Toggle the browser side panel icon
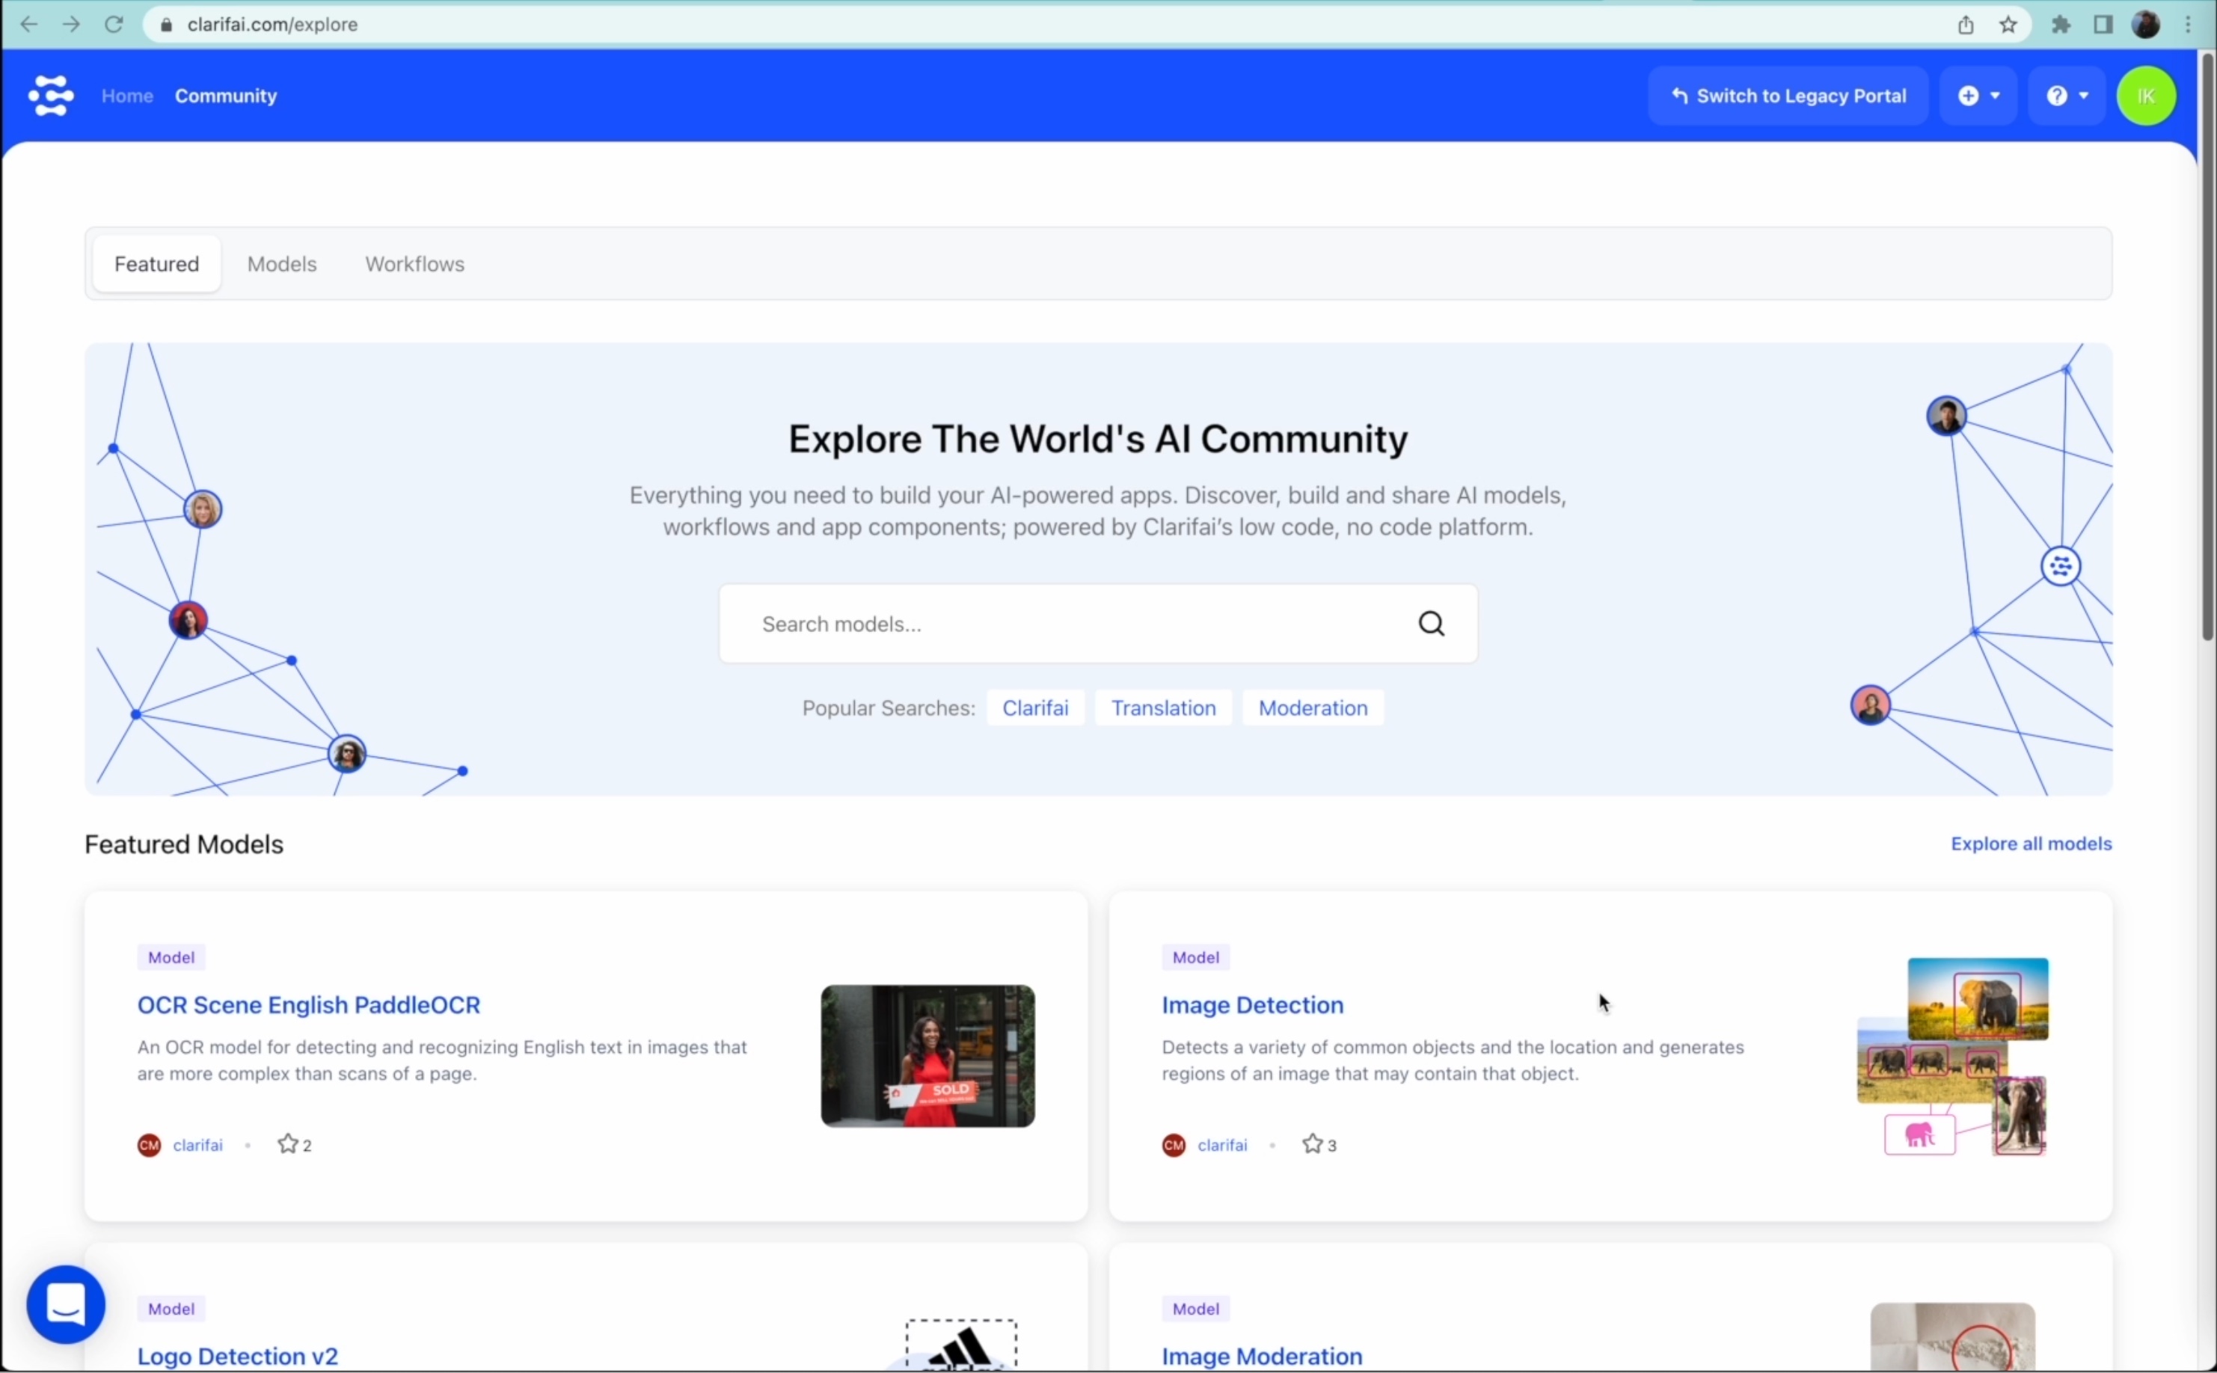 pyautogui.click(x=2103, y=25)
